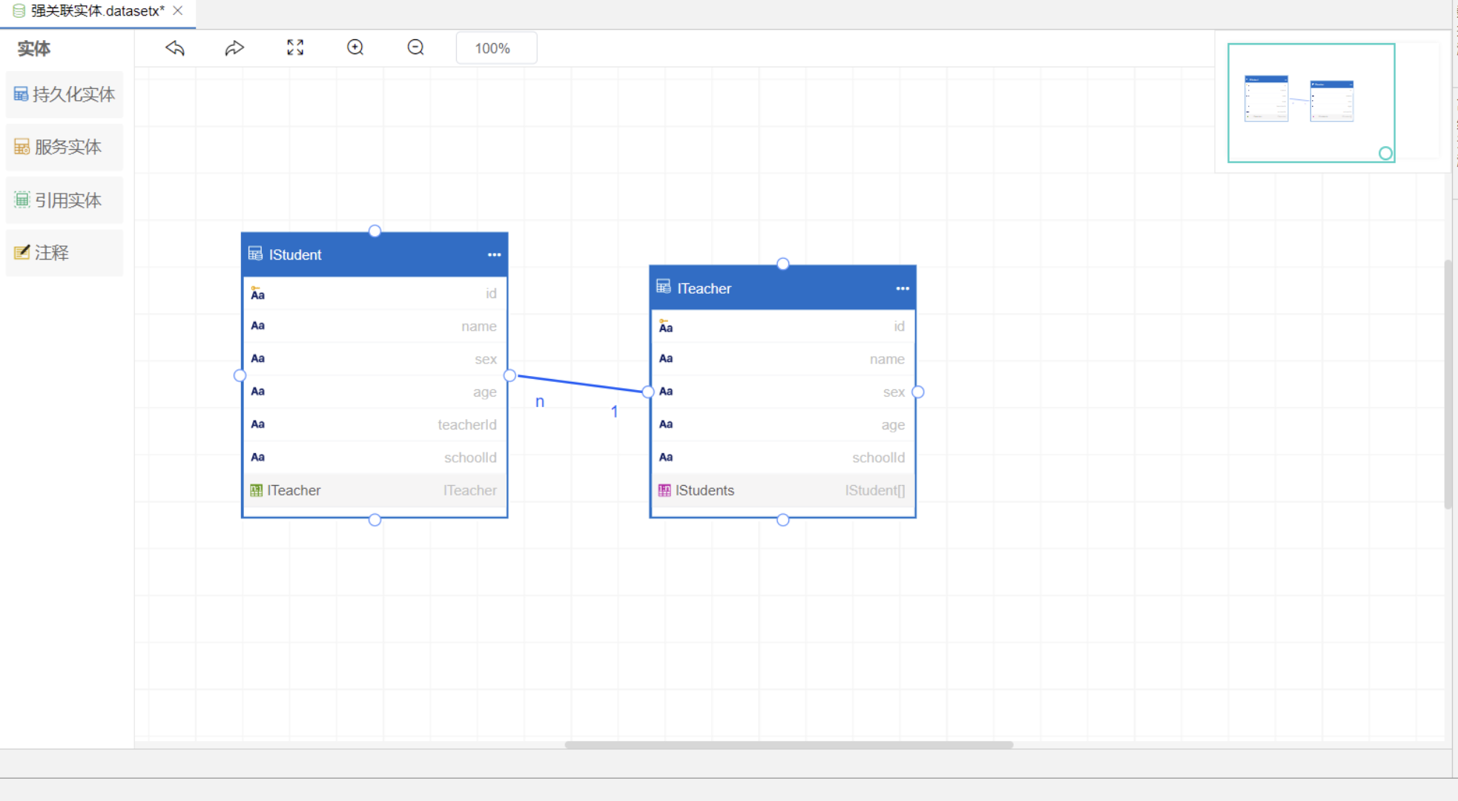Click the undo arrow icon
The width and height of the screenshot is (1458, 801).
point(175,48)
